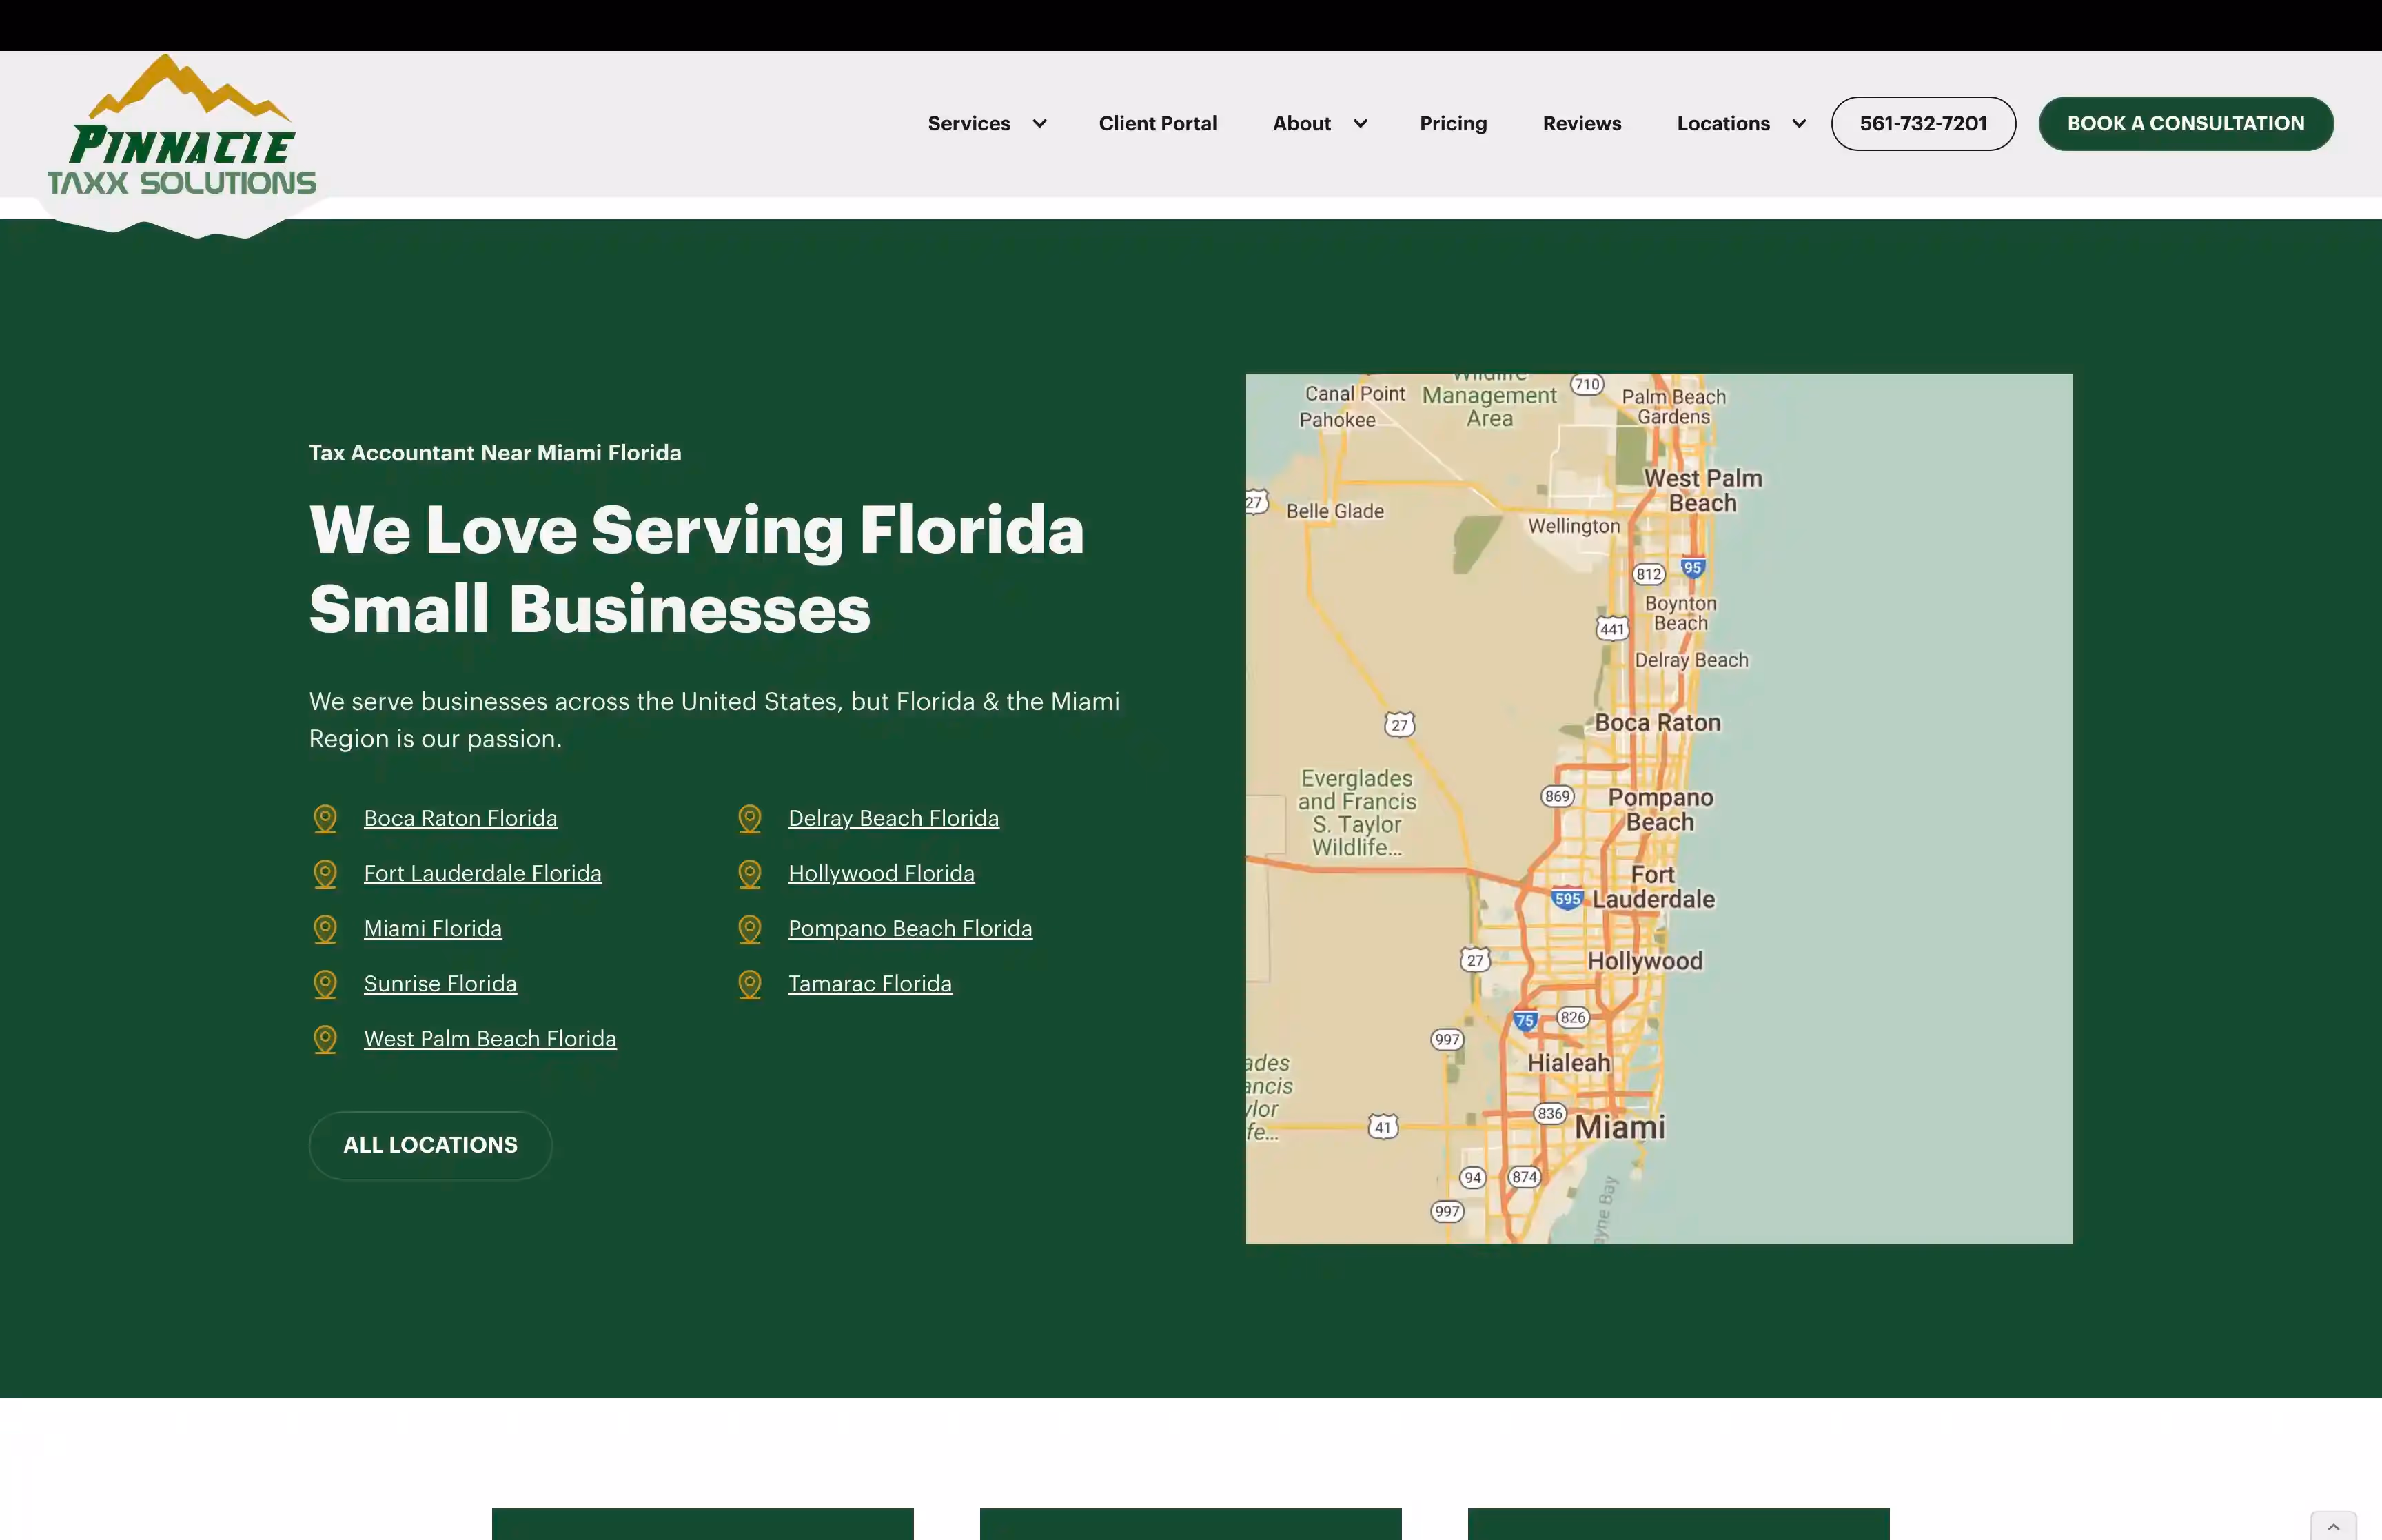
Task: Expand the About menu chevron
Action: [x=1361, y=124]
